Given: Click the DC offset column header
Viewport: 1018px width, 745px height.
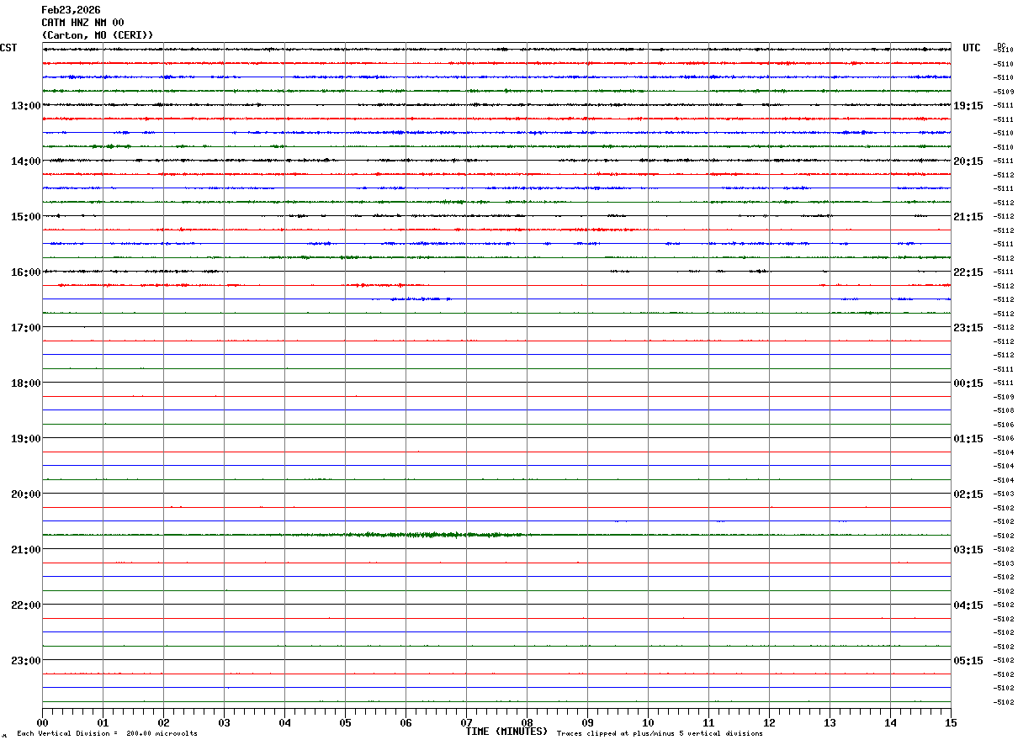Looking at the screenshot, I should (x=1001, y=45).
